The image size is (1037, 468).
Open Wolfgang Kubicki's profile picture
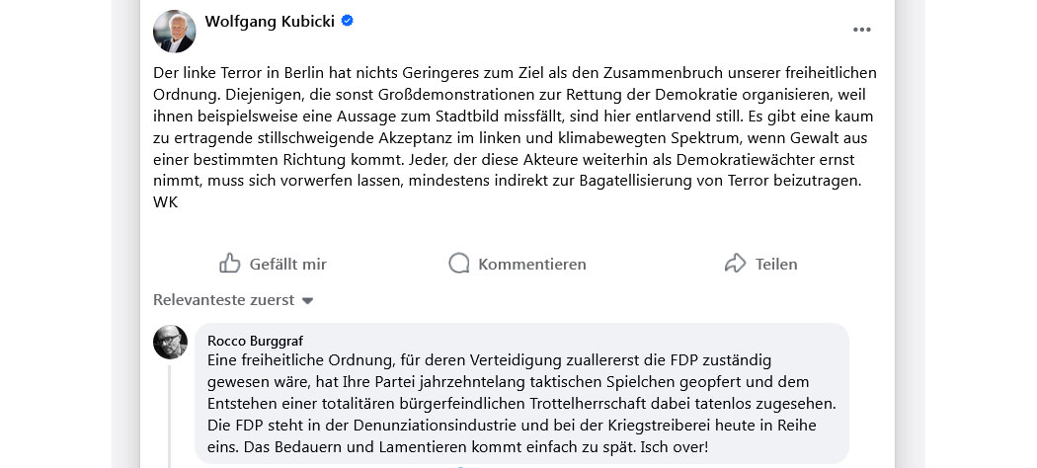tap(174, 32)
